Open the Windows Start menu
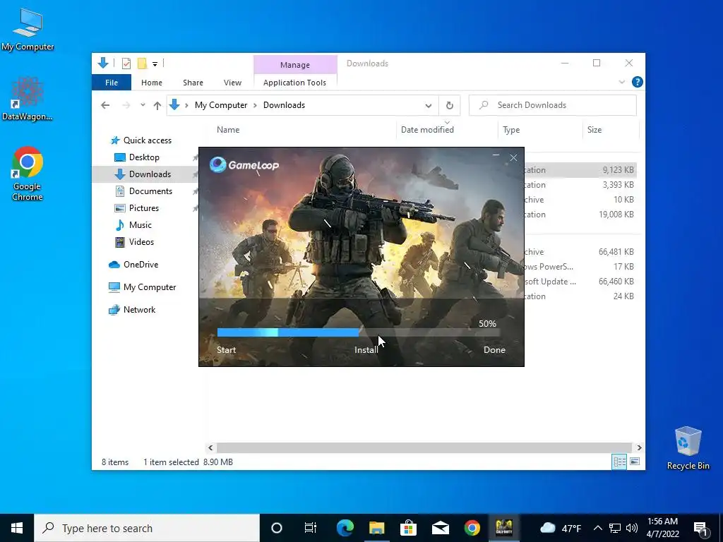Viewport: 723px width, 542px height. 17,528
